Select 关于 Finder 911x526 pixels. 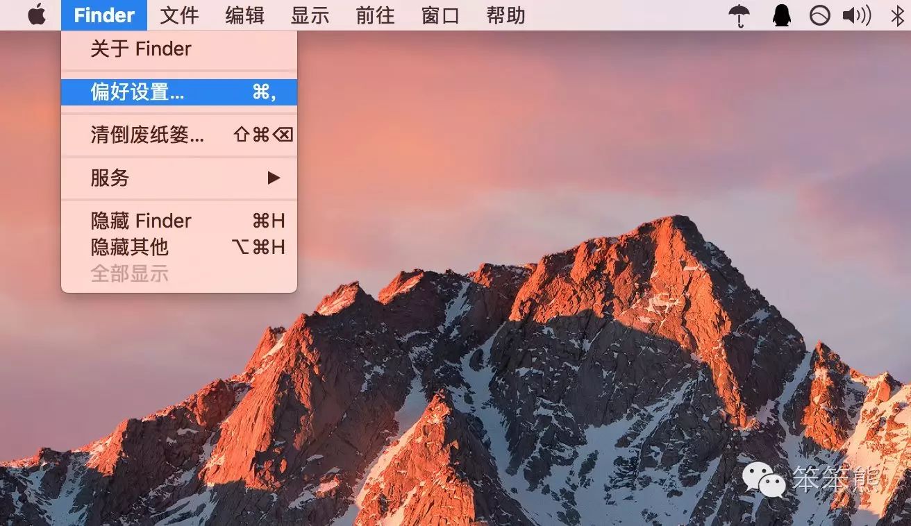(x=141, y=49)
